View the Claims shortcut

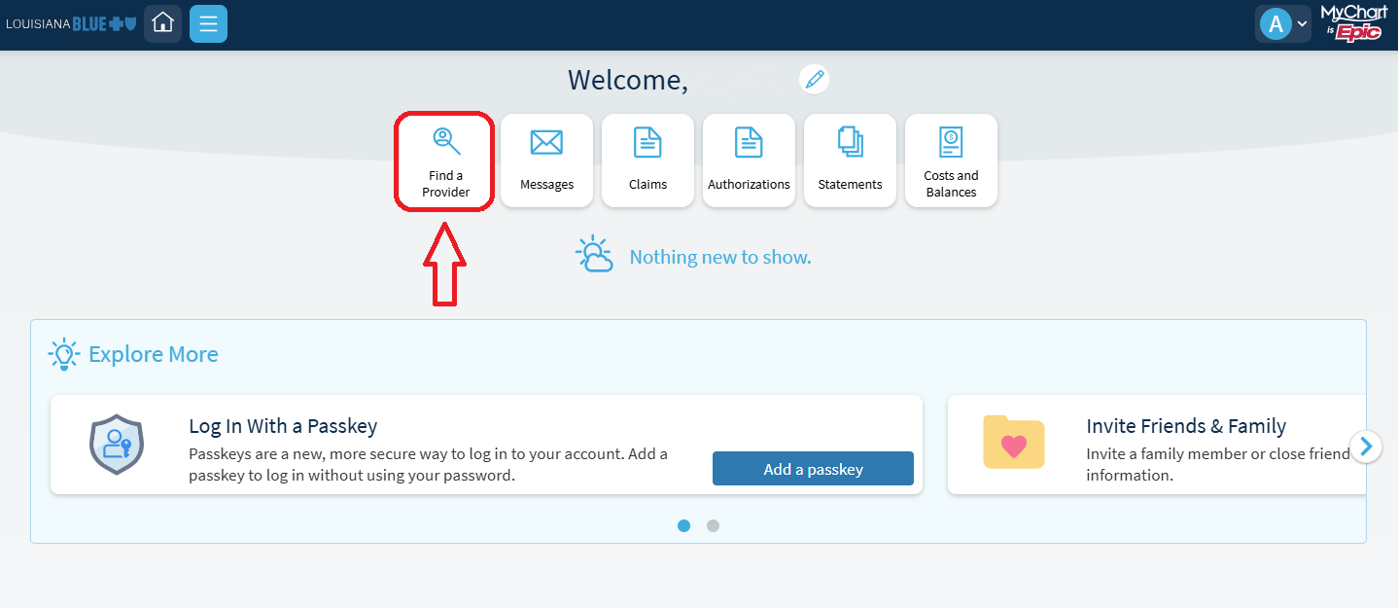click(647, 161)
